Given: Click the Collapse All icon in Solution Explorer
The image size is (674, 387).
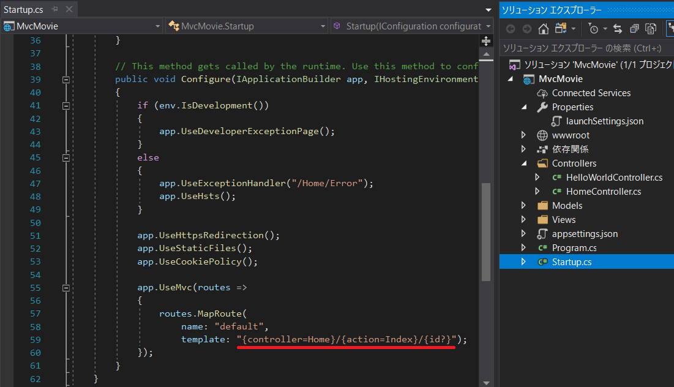Looking at the screenshot, I should tap(634, 29).
